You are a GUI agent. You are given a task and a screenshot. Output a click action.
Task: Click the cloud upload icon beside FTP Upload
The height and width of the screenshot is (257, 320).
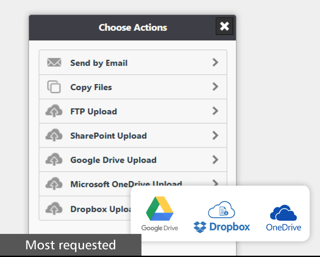coord(54,111)
